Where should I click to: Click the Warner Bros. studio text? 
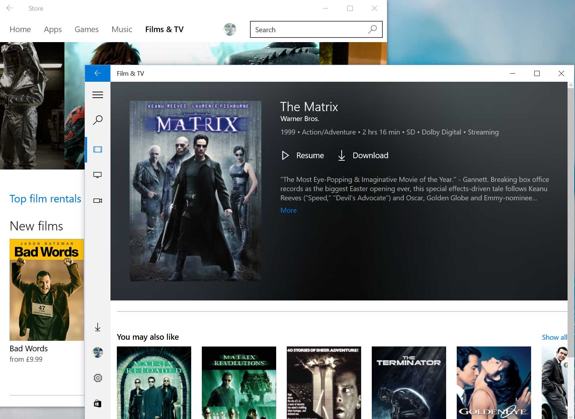[x=300, y=119]
